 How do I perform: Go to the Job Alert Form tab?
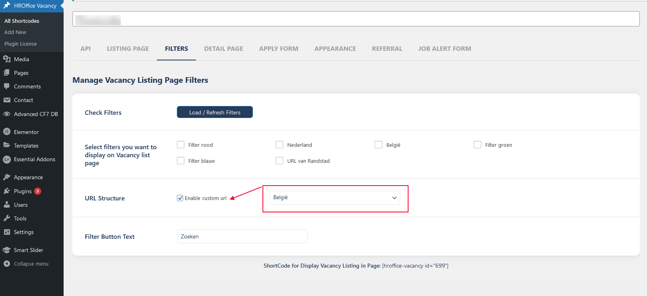[445, 49]
